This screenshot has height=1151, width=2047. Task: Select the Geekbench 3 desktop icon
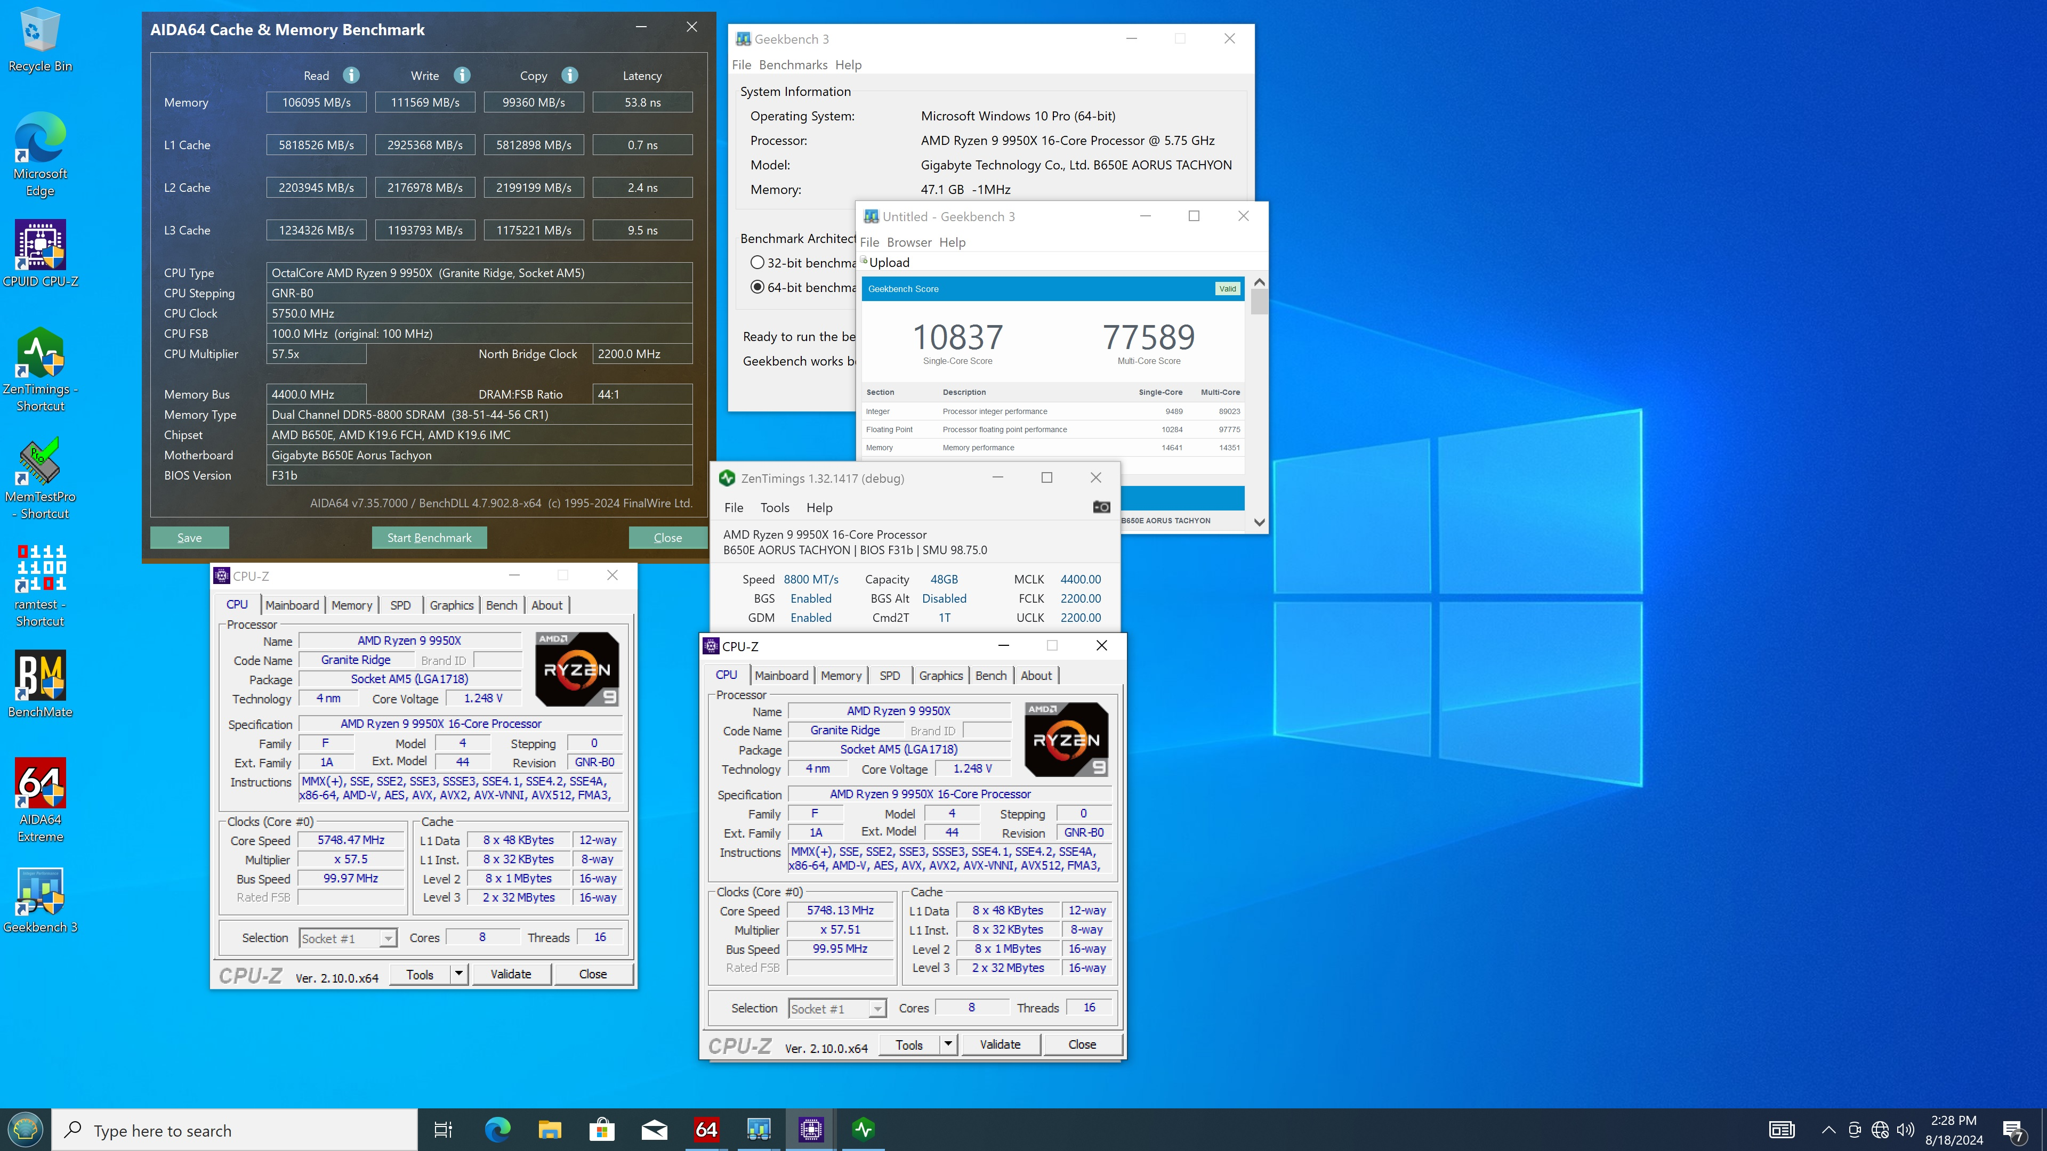(x=40, y=900)
